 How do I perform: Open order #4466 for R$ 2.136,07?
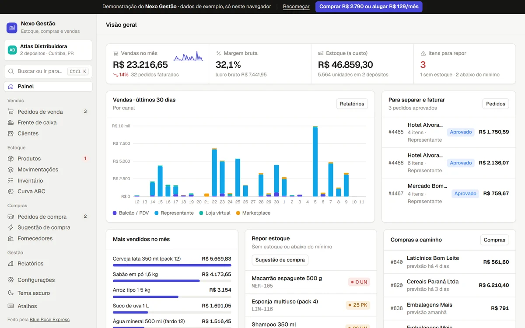point(448,163)
